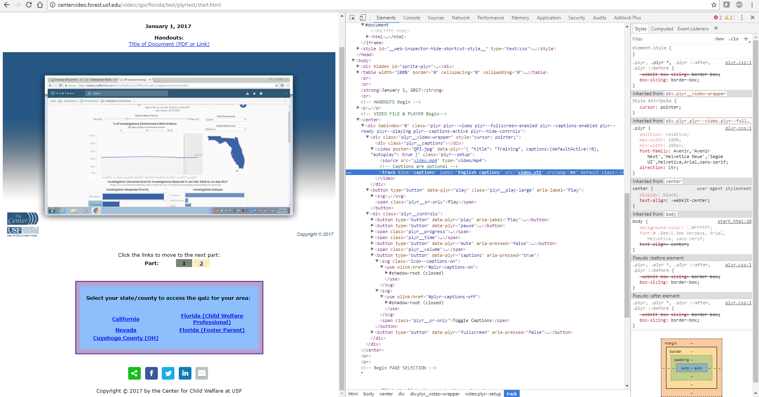This screenshot has height=397, width=759.
Task: Select track in the DOM breadcrumb bar
Action: click(511, 393)
